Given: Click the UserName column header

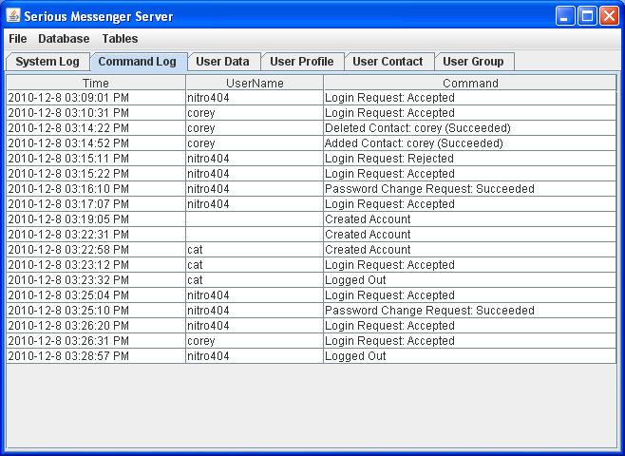Looking at the screenshot, I should (255, 84).
